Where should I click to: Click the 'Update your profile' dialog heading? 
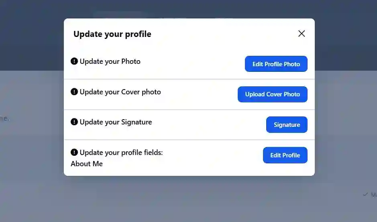click(x=112, y=34)
